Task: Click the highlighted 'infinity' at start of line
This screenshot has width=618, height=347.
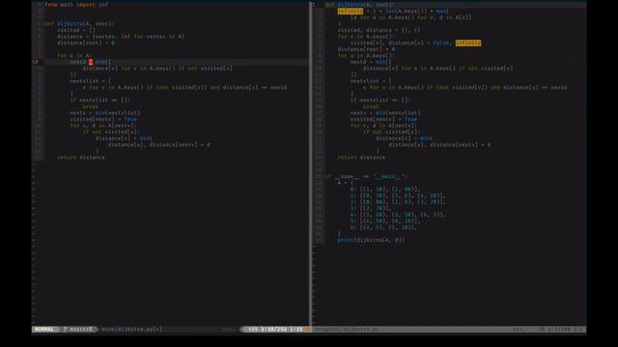Action: point(350,11)
